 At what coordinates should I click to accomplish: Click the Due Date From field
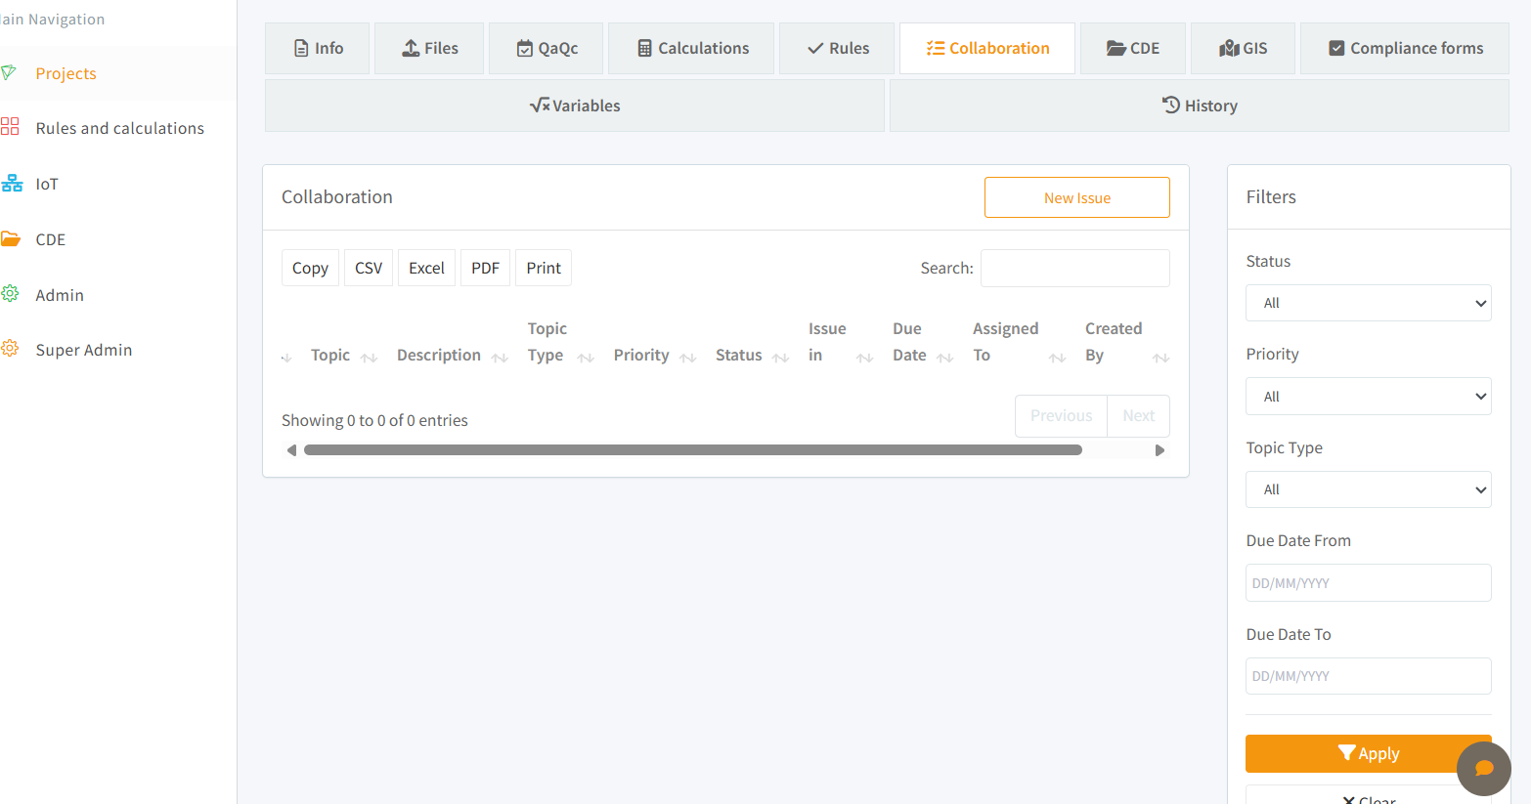tap(1368, 583)
